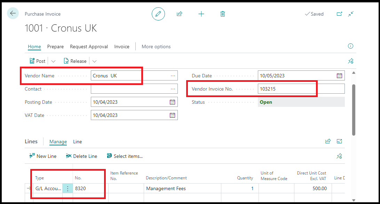Open the Request Approval tab
380x204 pixels.
(x=89, y=46)
